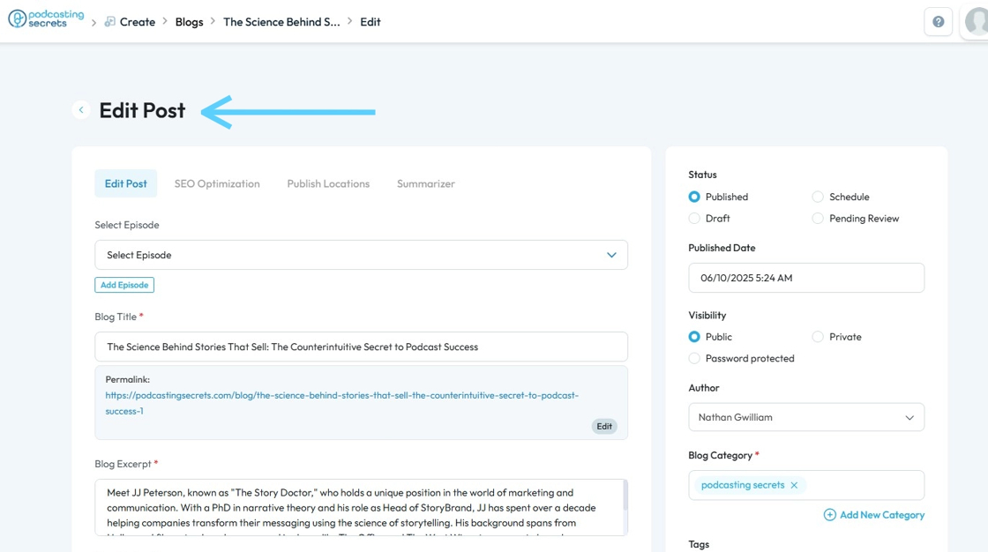Click the permalink Edit button
The height and width of the screenshot is (552, 988).
tap(604, 427)
